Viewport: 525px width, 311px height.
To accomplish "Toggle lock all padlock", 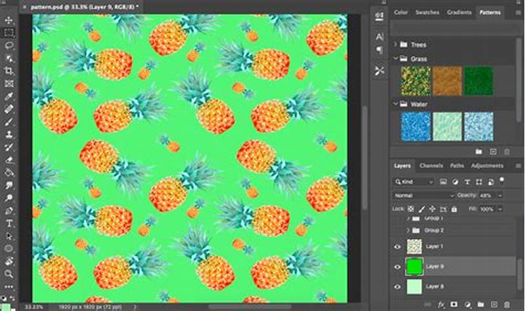I will 454,209.
